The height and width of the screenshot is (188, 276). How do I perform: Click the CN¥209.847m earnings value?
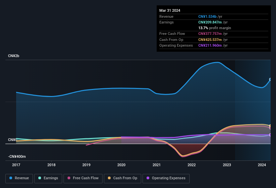pyautogui.click(x=210, y=22)
